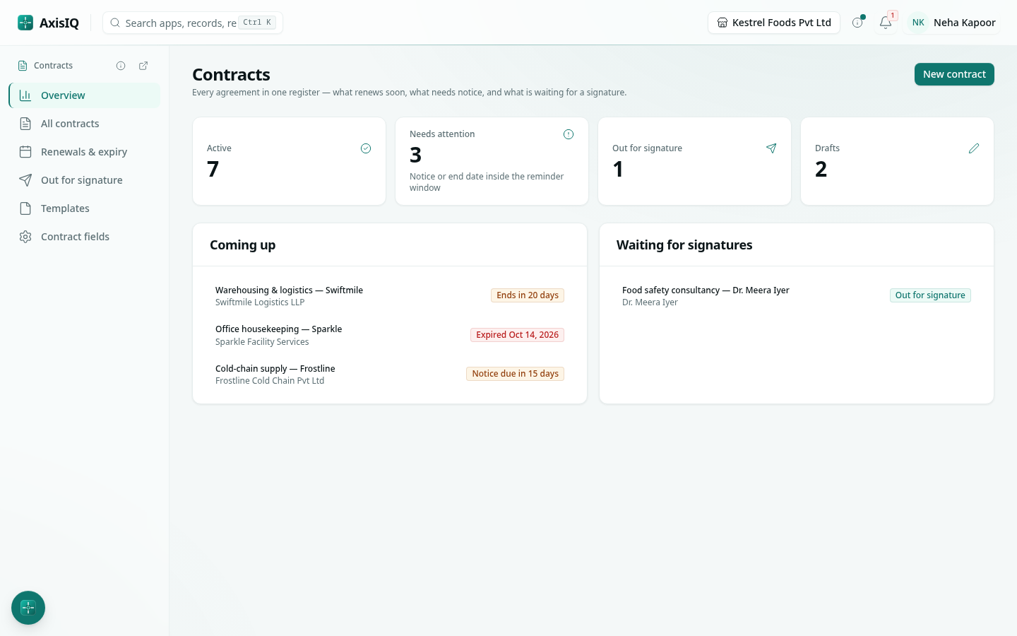1017x636 pixels.
Task: Open Renewals & expiry page
Action: [x=85, y=152]
